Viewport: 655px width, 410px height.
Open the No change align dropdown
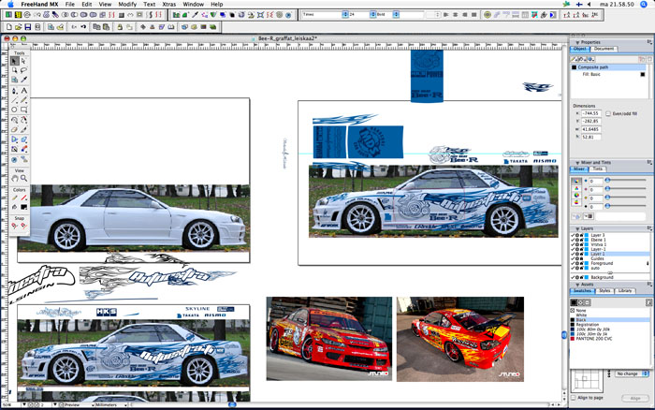pos(632,373)
